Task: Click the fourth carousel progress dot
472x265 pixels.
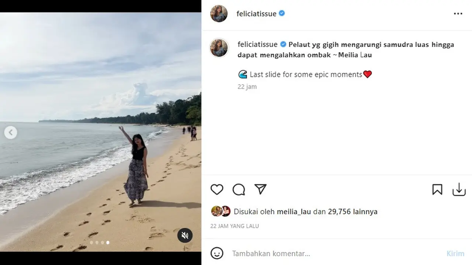Action: click(x=108, y=243)
